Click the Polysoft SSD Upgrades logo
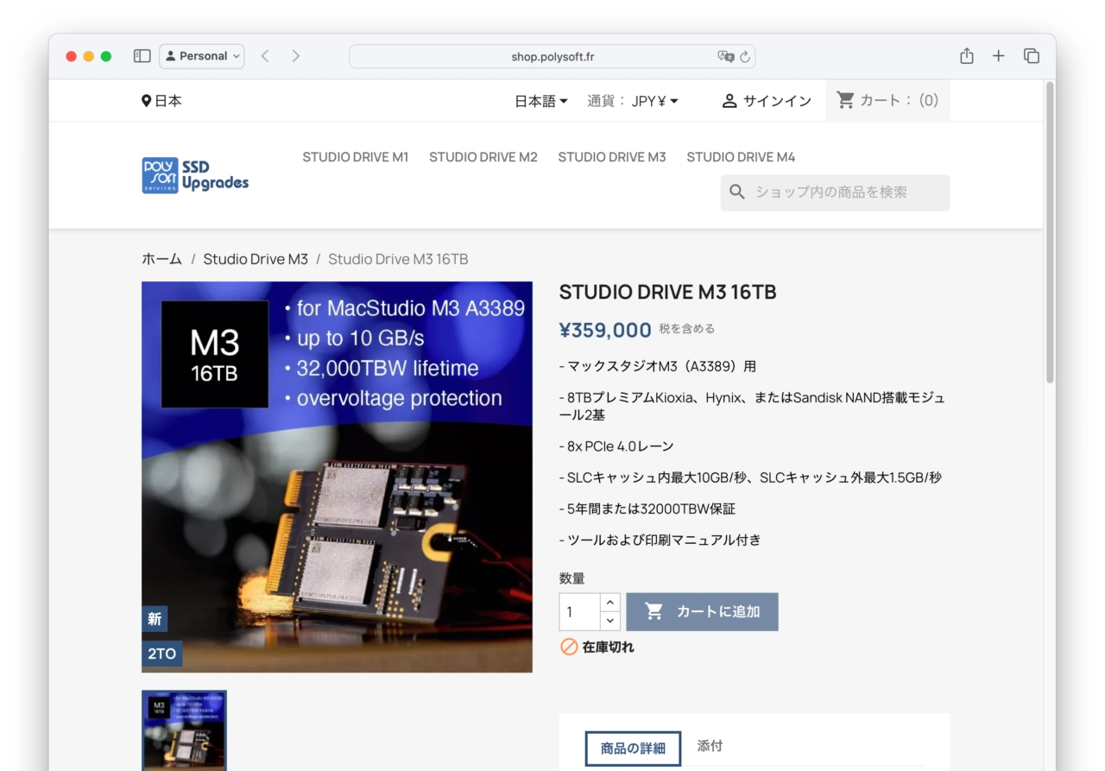This screenshot has height=771, width=1105. tap(195, 175)
